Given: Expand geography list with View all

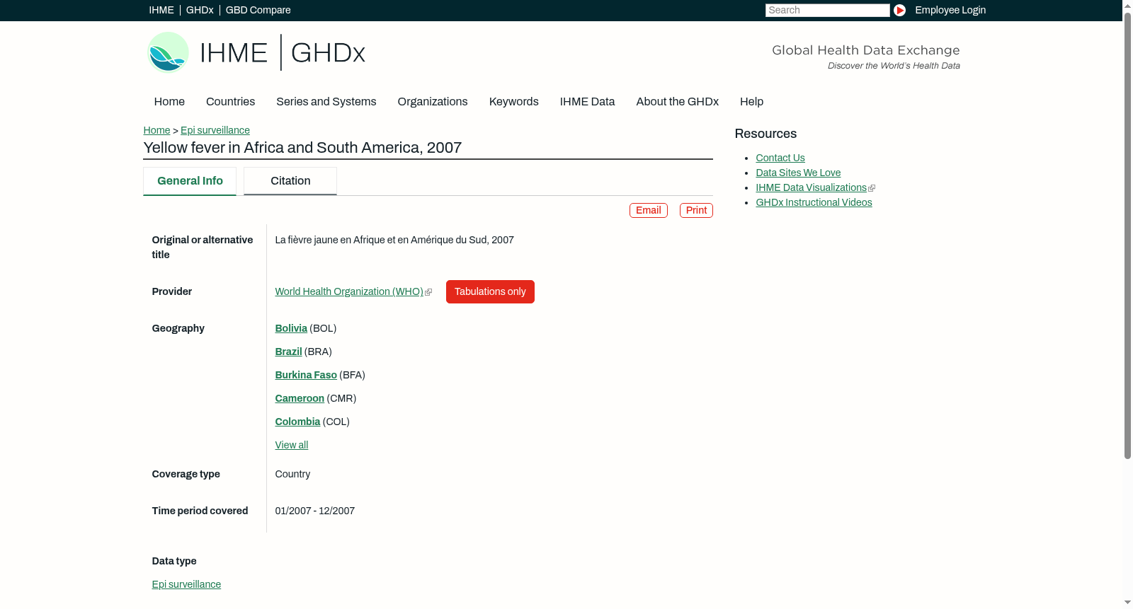Looking at the screenshot, I should (292, 446).
